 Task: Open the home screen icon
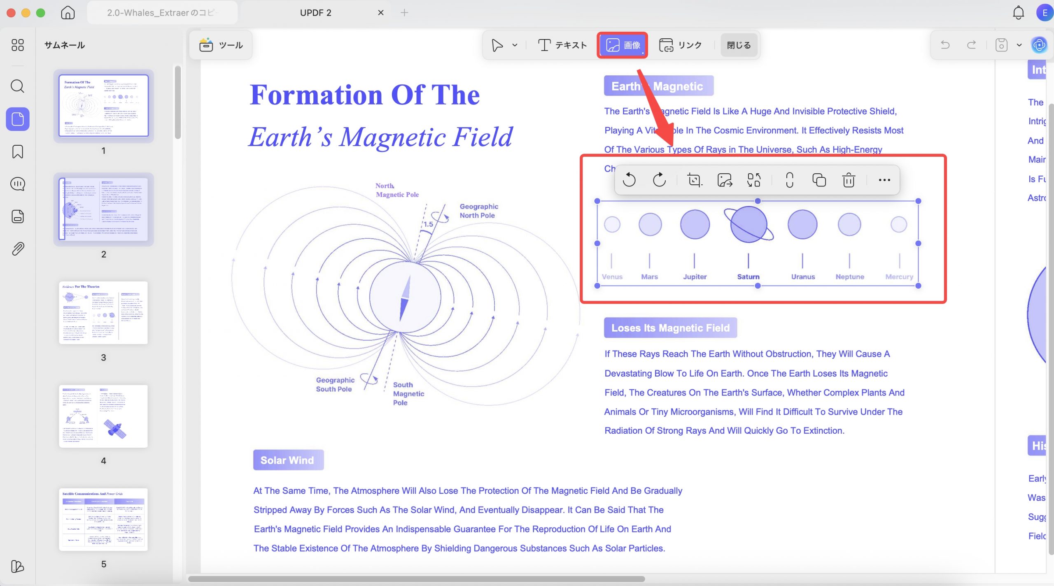point(68,13)
